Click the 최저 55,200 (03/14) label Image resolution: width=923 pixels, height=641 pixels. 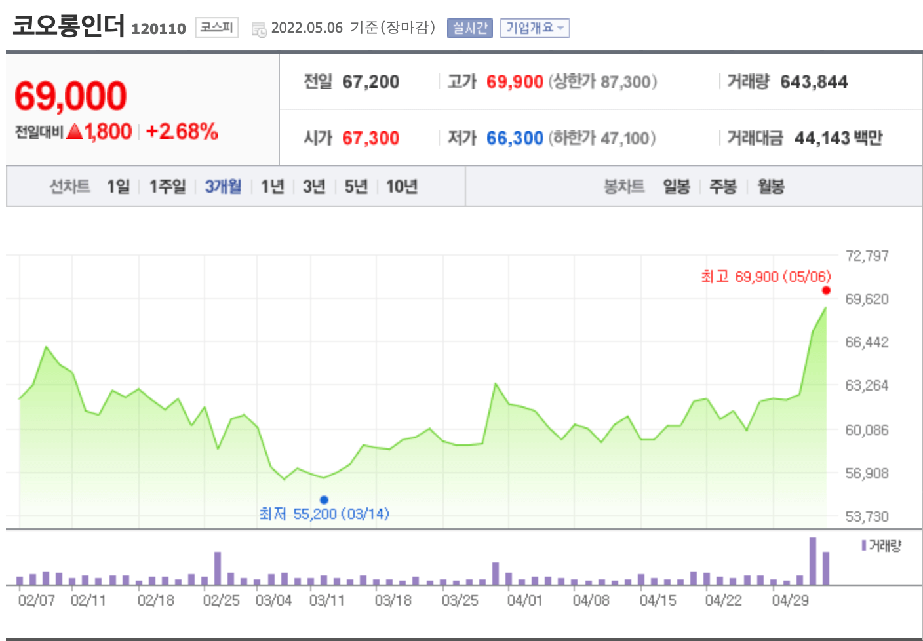(324, 514)
